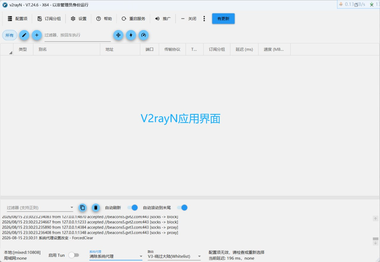
Task: Open the 订阅分组 menu
Action: pos(49,19)
